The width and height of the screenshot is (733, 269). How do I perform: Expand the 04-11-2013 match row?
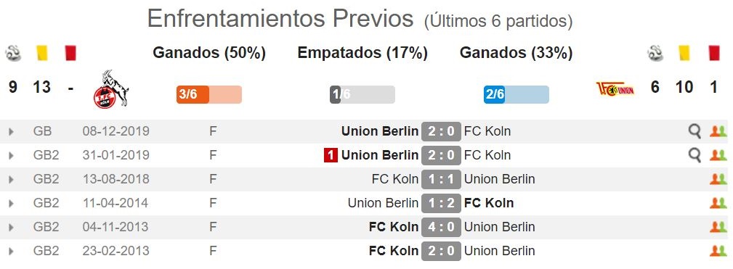click(11, 228)
